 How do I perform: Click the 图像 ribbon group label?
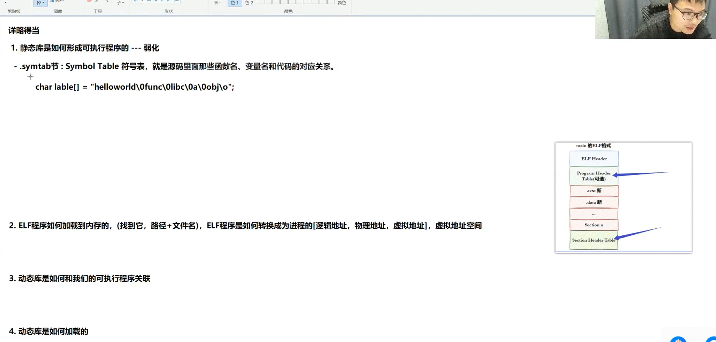[x=58, y=11]
